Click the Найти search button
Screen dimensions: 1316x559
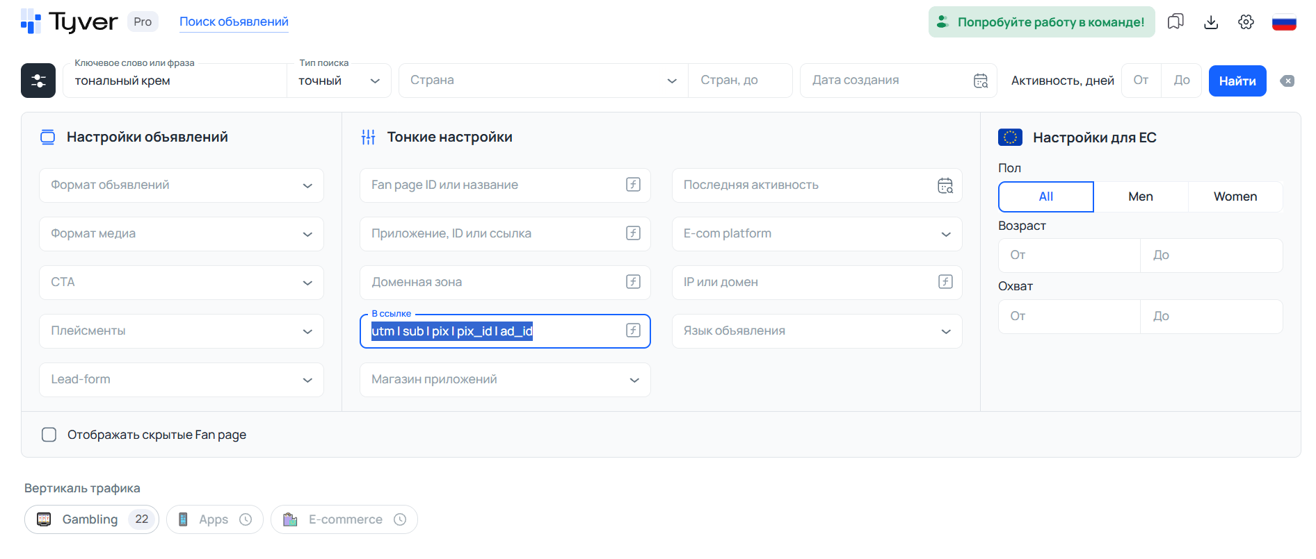point(1237,81)
